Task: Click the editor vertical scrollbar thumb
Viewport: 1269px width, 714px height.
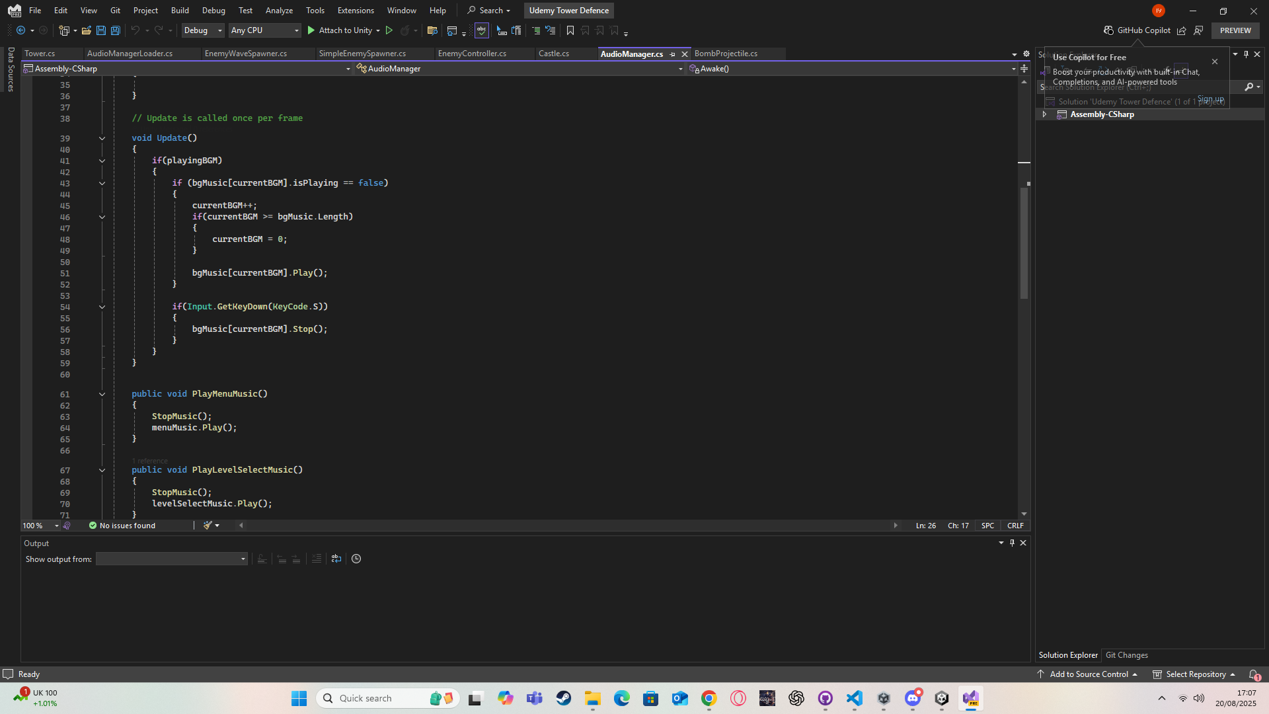Action: (1024, 243)
